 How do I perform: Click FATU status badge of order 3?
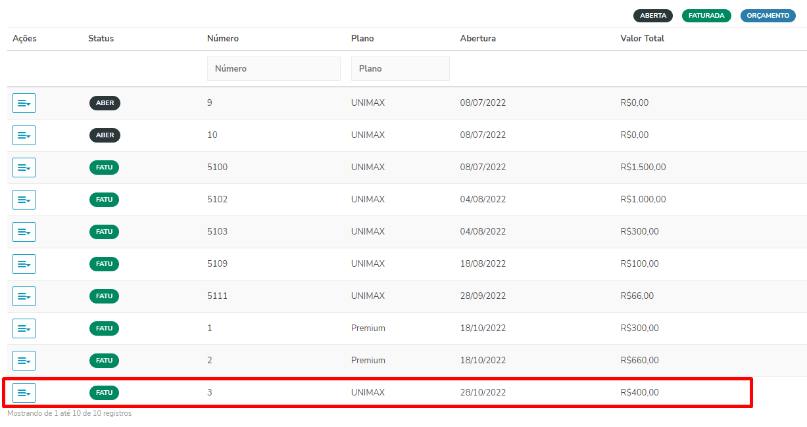(105, 393)
